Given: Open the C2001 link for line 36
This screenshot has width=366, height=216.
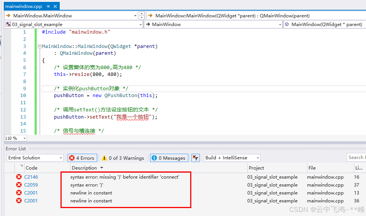Looking at the screenshot, I should (x=31, y=201).
